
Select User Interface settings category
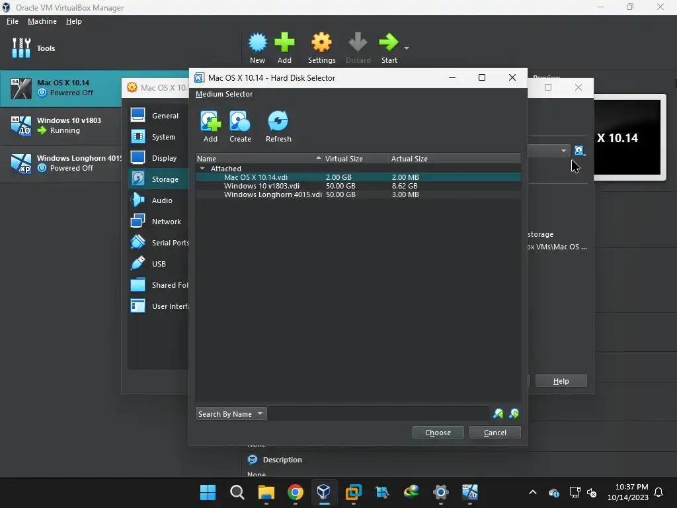point(159,306)
